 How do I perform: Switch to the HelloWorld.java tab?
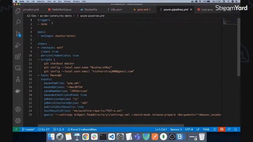(60, 9)
